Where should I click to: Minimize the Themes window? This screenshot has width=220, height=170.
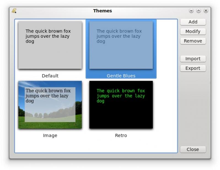click(191, 11)
